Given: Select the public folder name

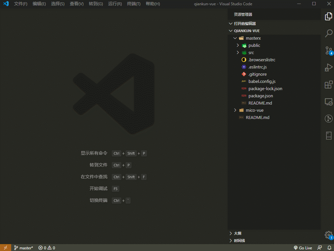Looking at the screenshot, I should [254, 46].
